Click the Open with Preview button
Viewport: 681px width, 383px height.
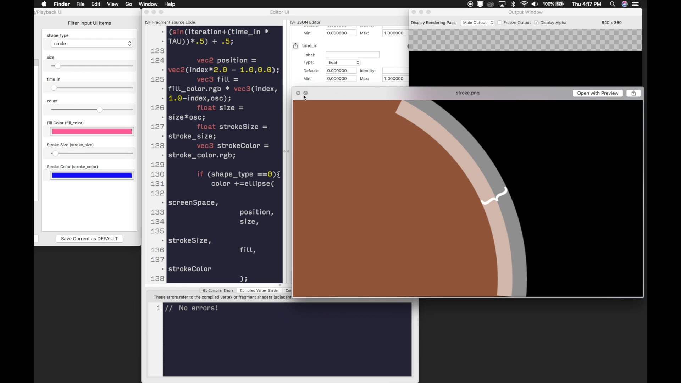tap(597, 93)
